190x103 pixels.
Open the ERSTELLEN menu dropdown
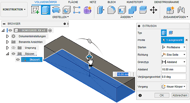[61, 17]
